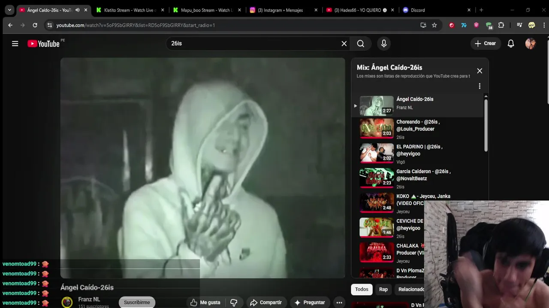Switch to the Discord tab
The image size is (549, 308).
coord(437,10)
